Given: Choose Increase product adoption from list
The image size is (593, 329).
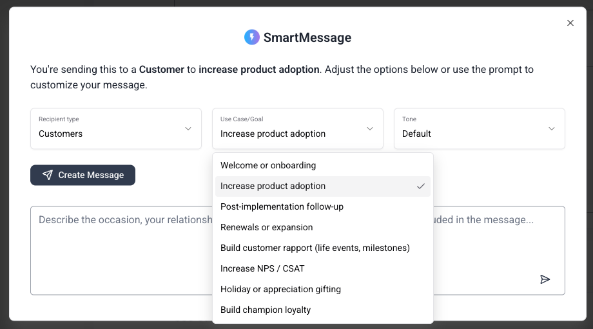Looking at the screenshot, I should pyautogui.click(x=322, y=186).
